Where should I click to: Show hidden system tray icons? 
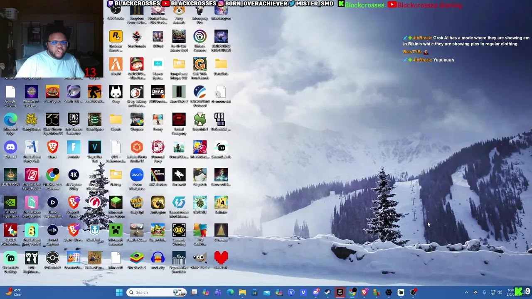(466, 292)
